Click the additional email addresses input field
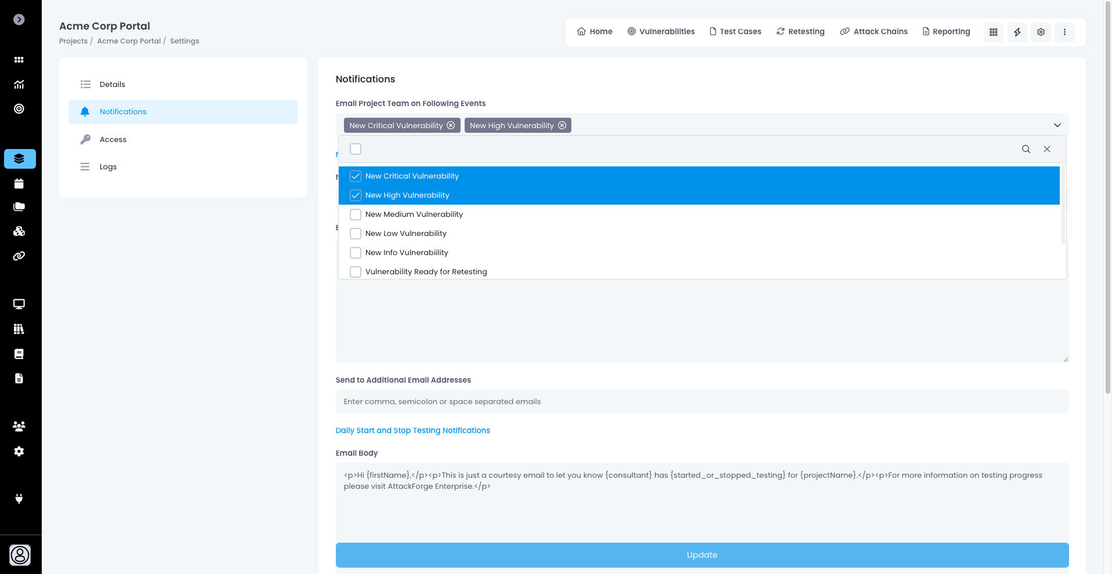The image size is (1112, 574). pyautogui.click(x=702, y=402)
